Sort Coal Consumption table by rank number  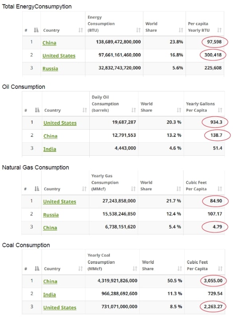pyautogui.click(x=37, y=269)
